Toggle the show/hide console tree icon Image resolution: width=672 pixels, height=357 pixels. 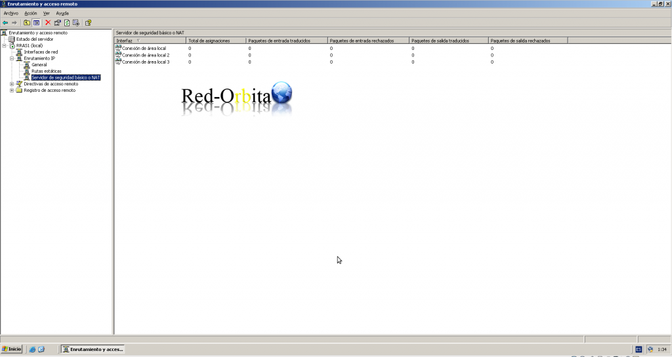click(37, 23)
